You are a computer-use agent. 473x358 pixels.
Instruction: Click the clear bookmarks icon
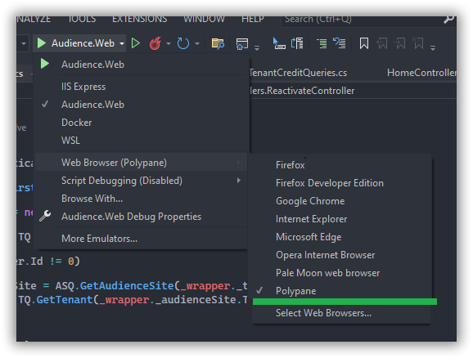pos(418,43)
